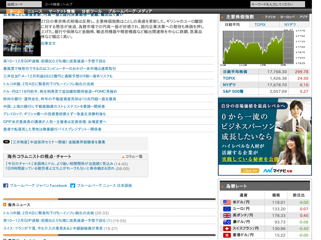Viewport: 321px width, 240px height.
Task: Open the 香港で転落死 headline
Action: click(52, 129)
